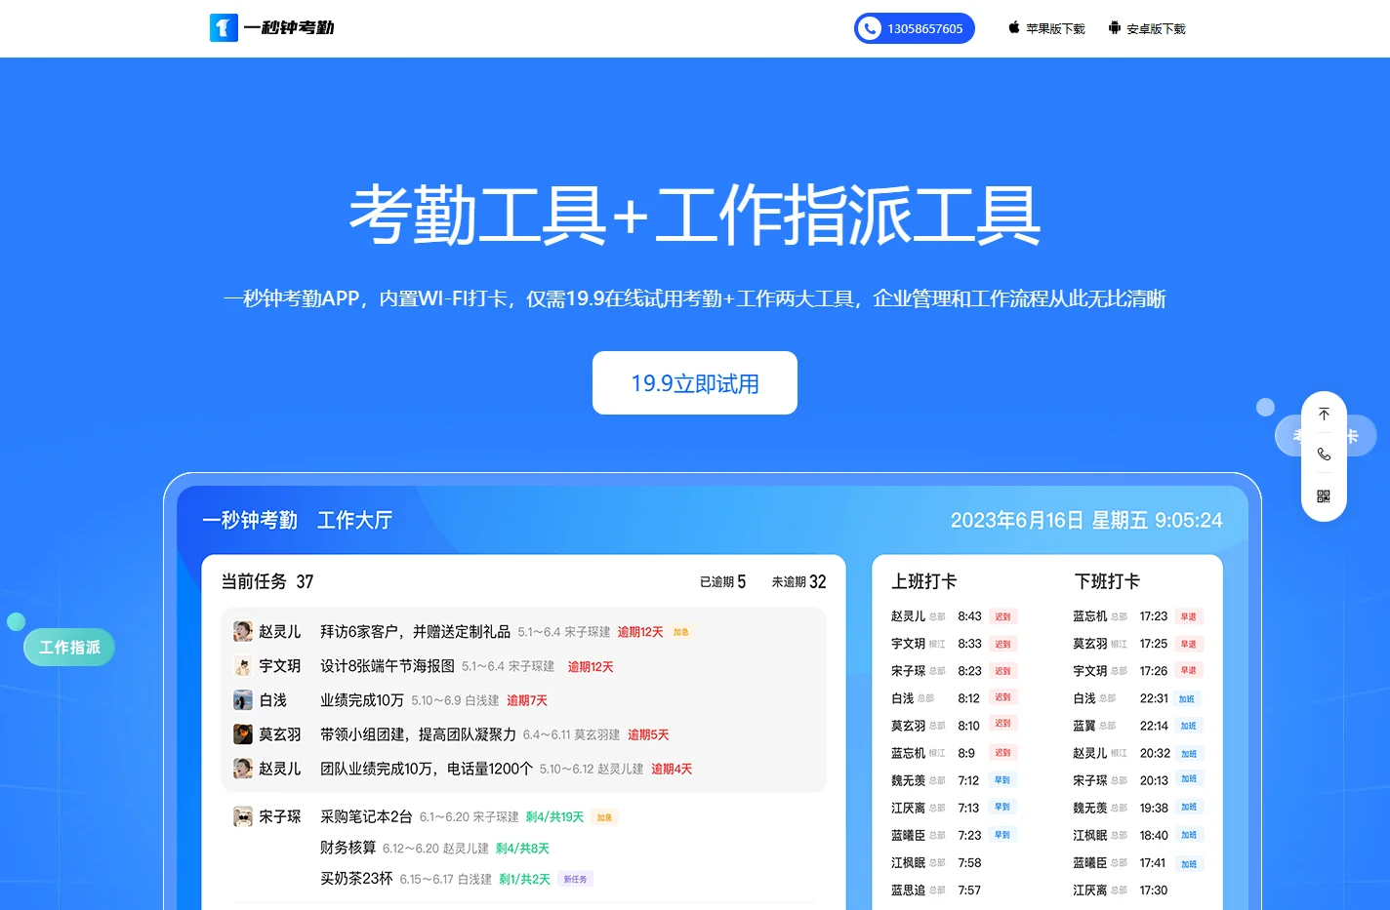
Task: Click 一秒钟考勤 title in the dashboard header
Action: point(250,520)
